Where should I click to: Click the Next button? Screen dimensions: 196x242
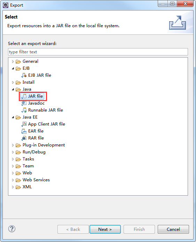105,229
